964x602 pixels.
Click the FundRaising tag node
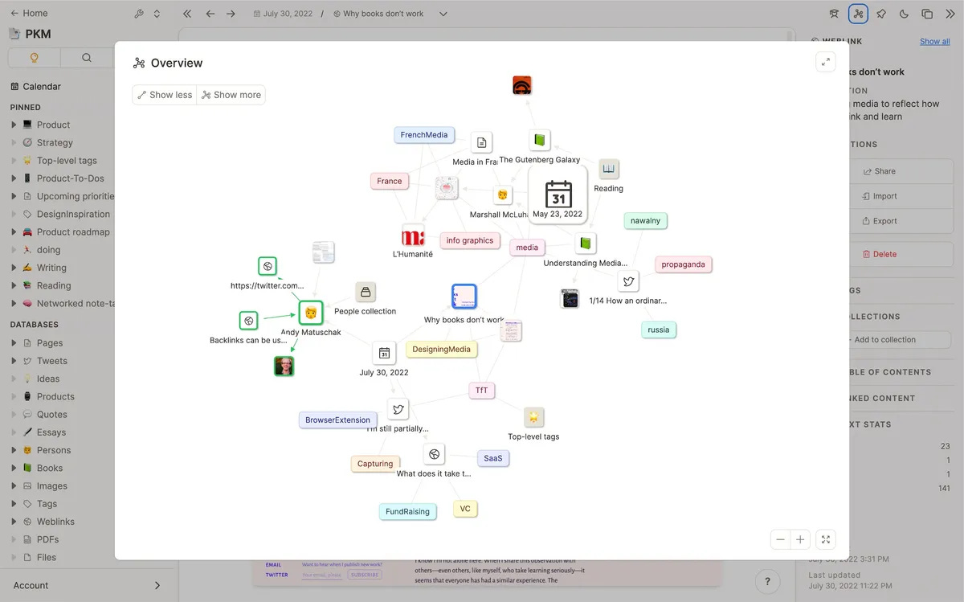click(x=408, y=511)
